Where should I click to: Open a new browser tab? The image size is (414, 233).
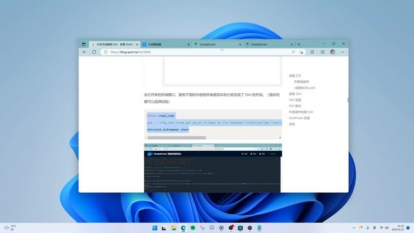pos(299,45)
